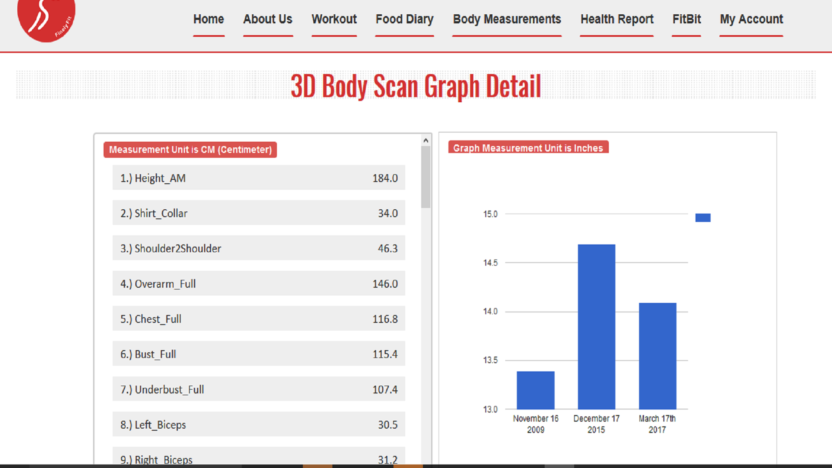Open the Home menu item
This screenshot has height=468, width=832.
tap(208, 19)
